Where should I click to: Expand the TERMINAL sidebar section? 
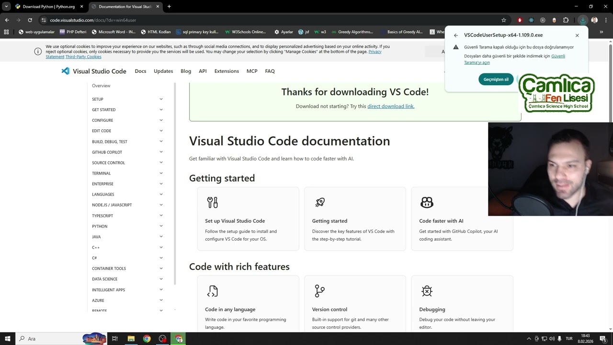coord(127,173)
